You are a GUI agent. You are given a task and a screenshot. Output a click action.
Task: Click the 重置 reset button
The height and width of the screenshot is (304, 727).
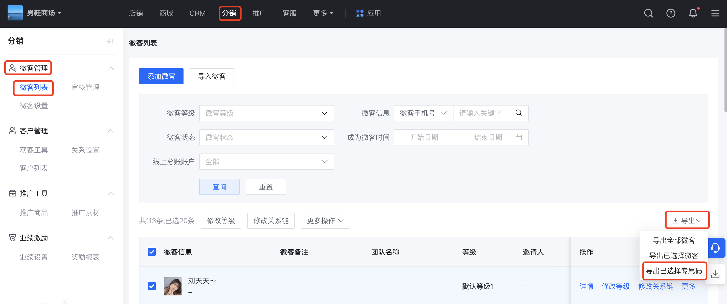(266, 187)
